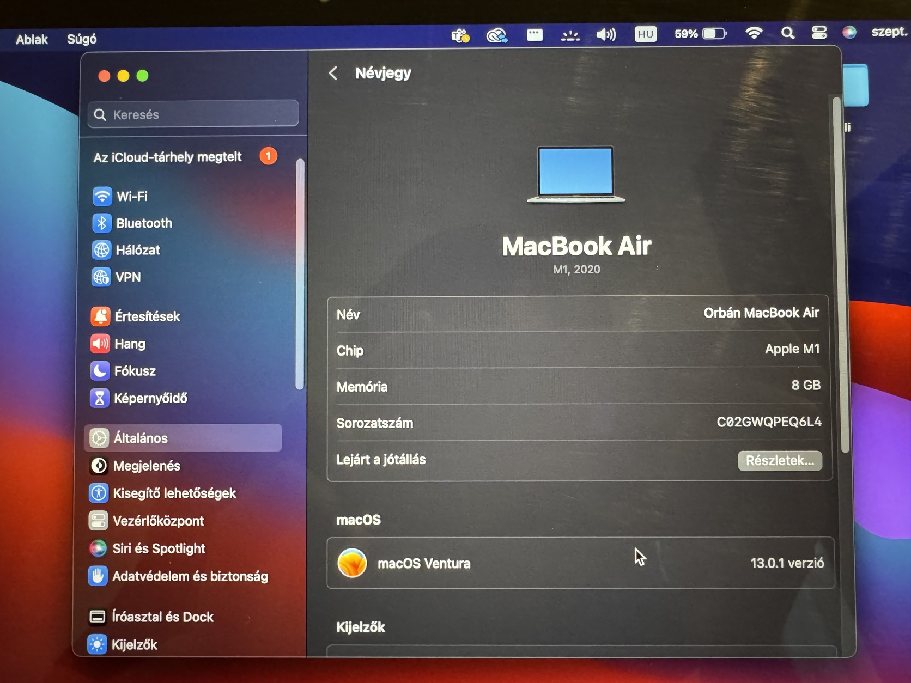Open Értesítések notifications settings
The image size is (911, 683).
tap(135, 316)
